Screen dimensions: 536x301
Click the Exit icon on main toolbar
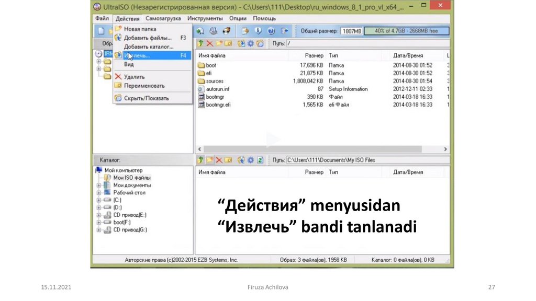click(x=284, y=31)
